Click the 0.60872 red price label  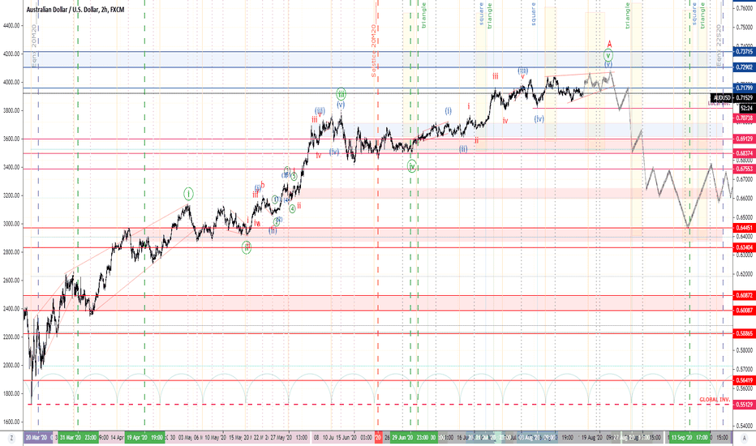(744, 295)
